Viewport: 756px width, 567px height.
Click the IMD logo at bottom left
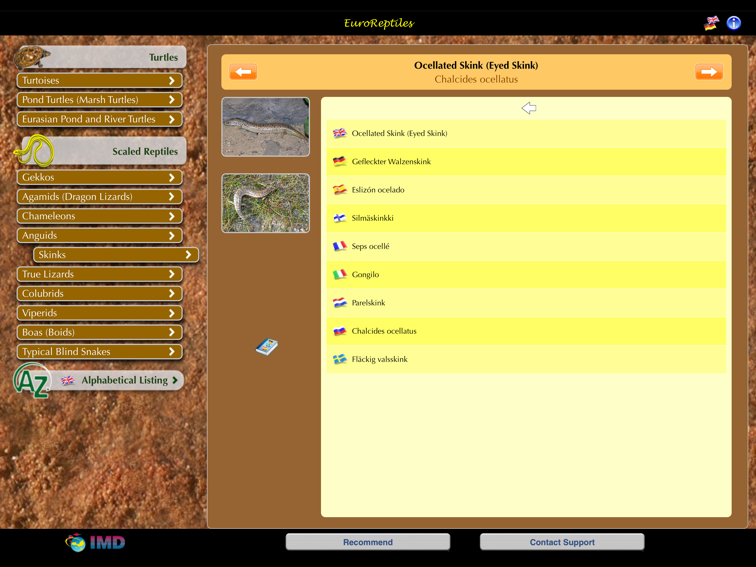(95, 542)
